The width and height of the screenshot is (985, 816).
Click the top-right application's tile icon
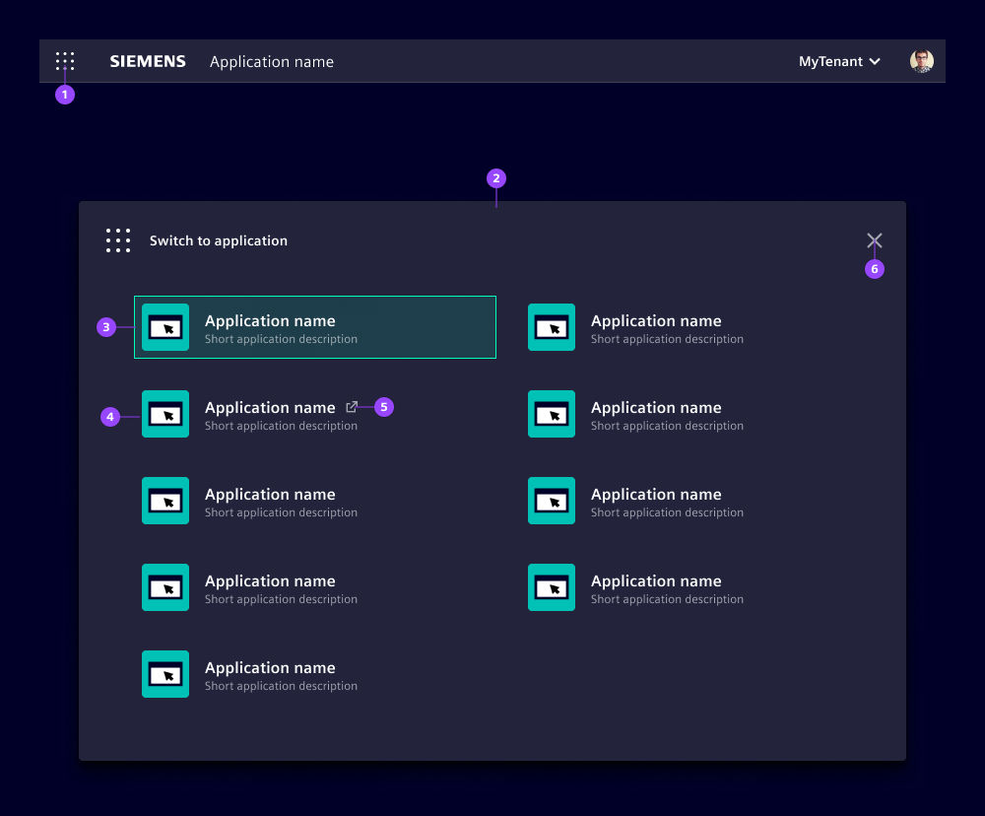[x=552, y=327]
